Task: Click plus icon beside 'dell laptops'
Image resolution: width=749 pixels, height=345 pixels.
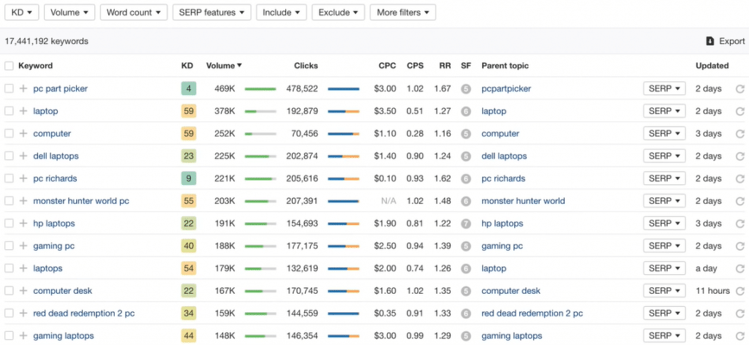Action: tap(23, 156)
